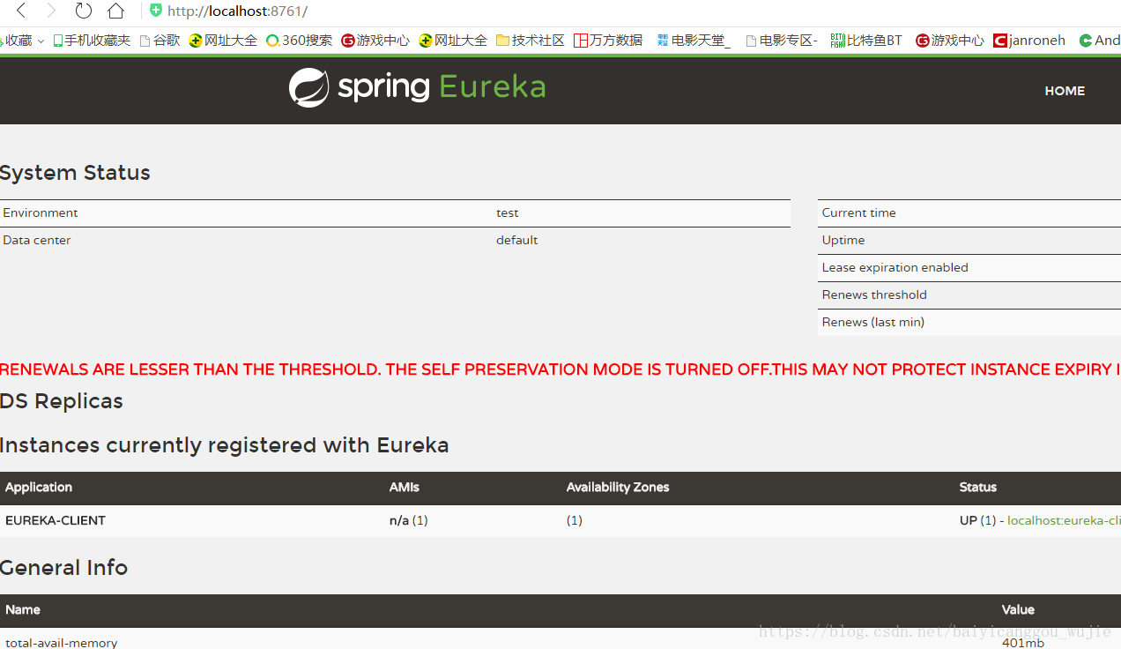Click the Status column header
Screen dimensions: 1121x649
pyautogui.click(x=978, y=487)
